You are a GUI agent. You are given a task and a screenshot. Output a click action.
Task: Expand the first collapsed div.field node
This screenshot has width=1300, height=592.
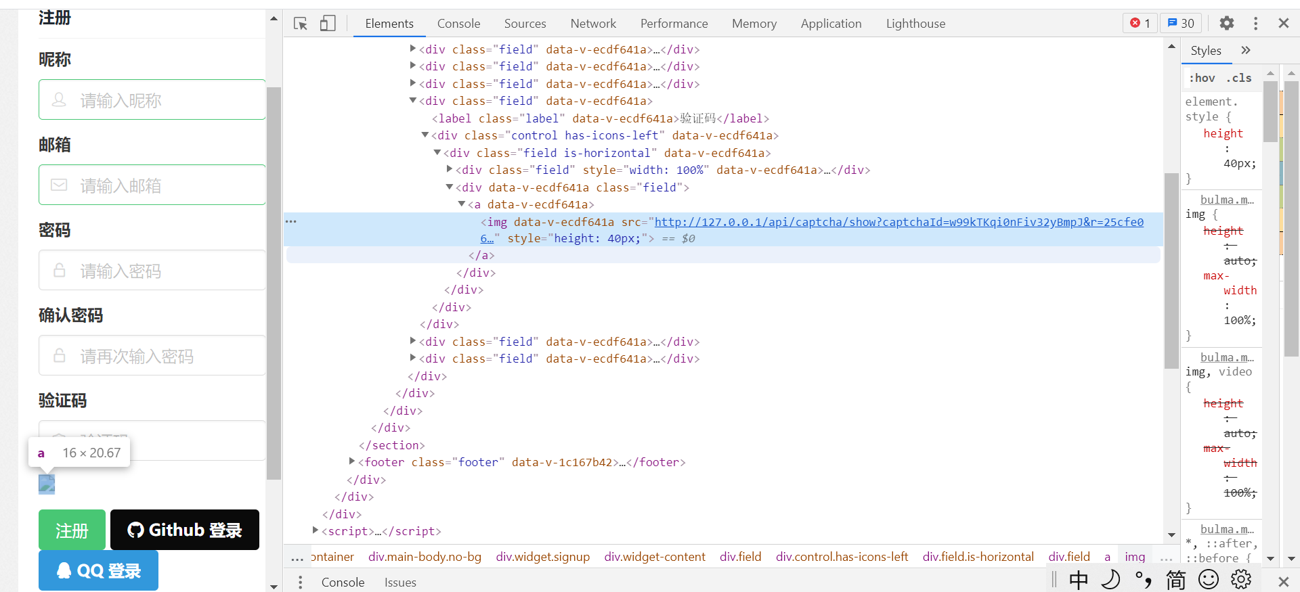(413, 49)
